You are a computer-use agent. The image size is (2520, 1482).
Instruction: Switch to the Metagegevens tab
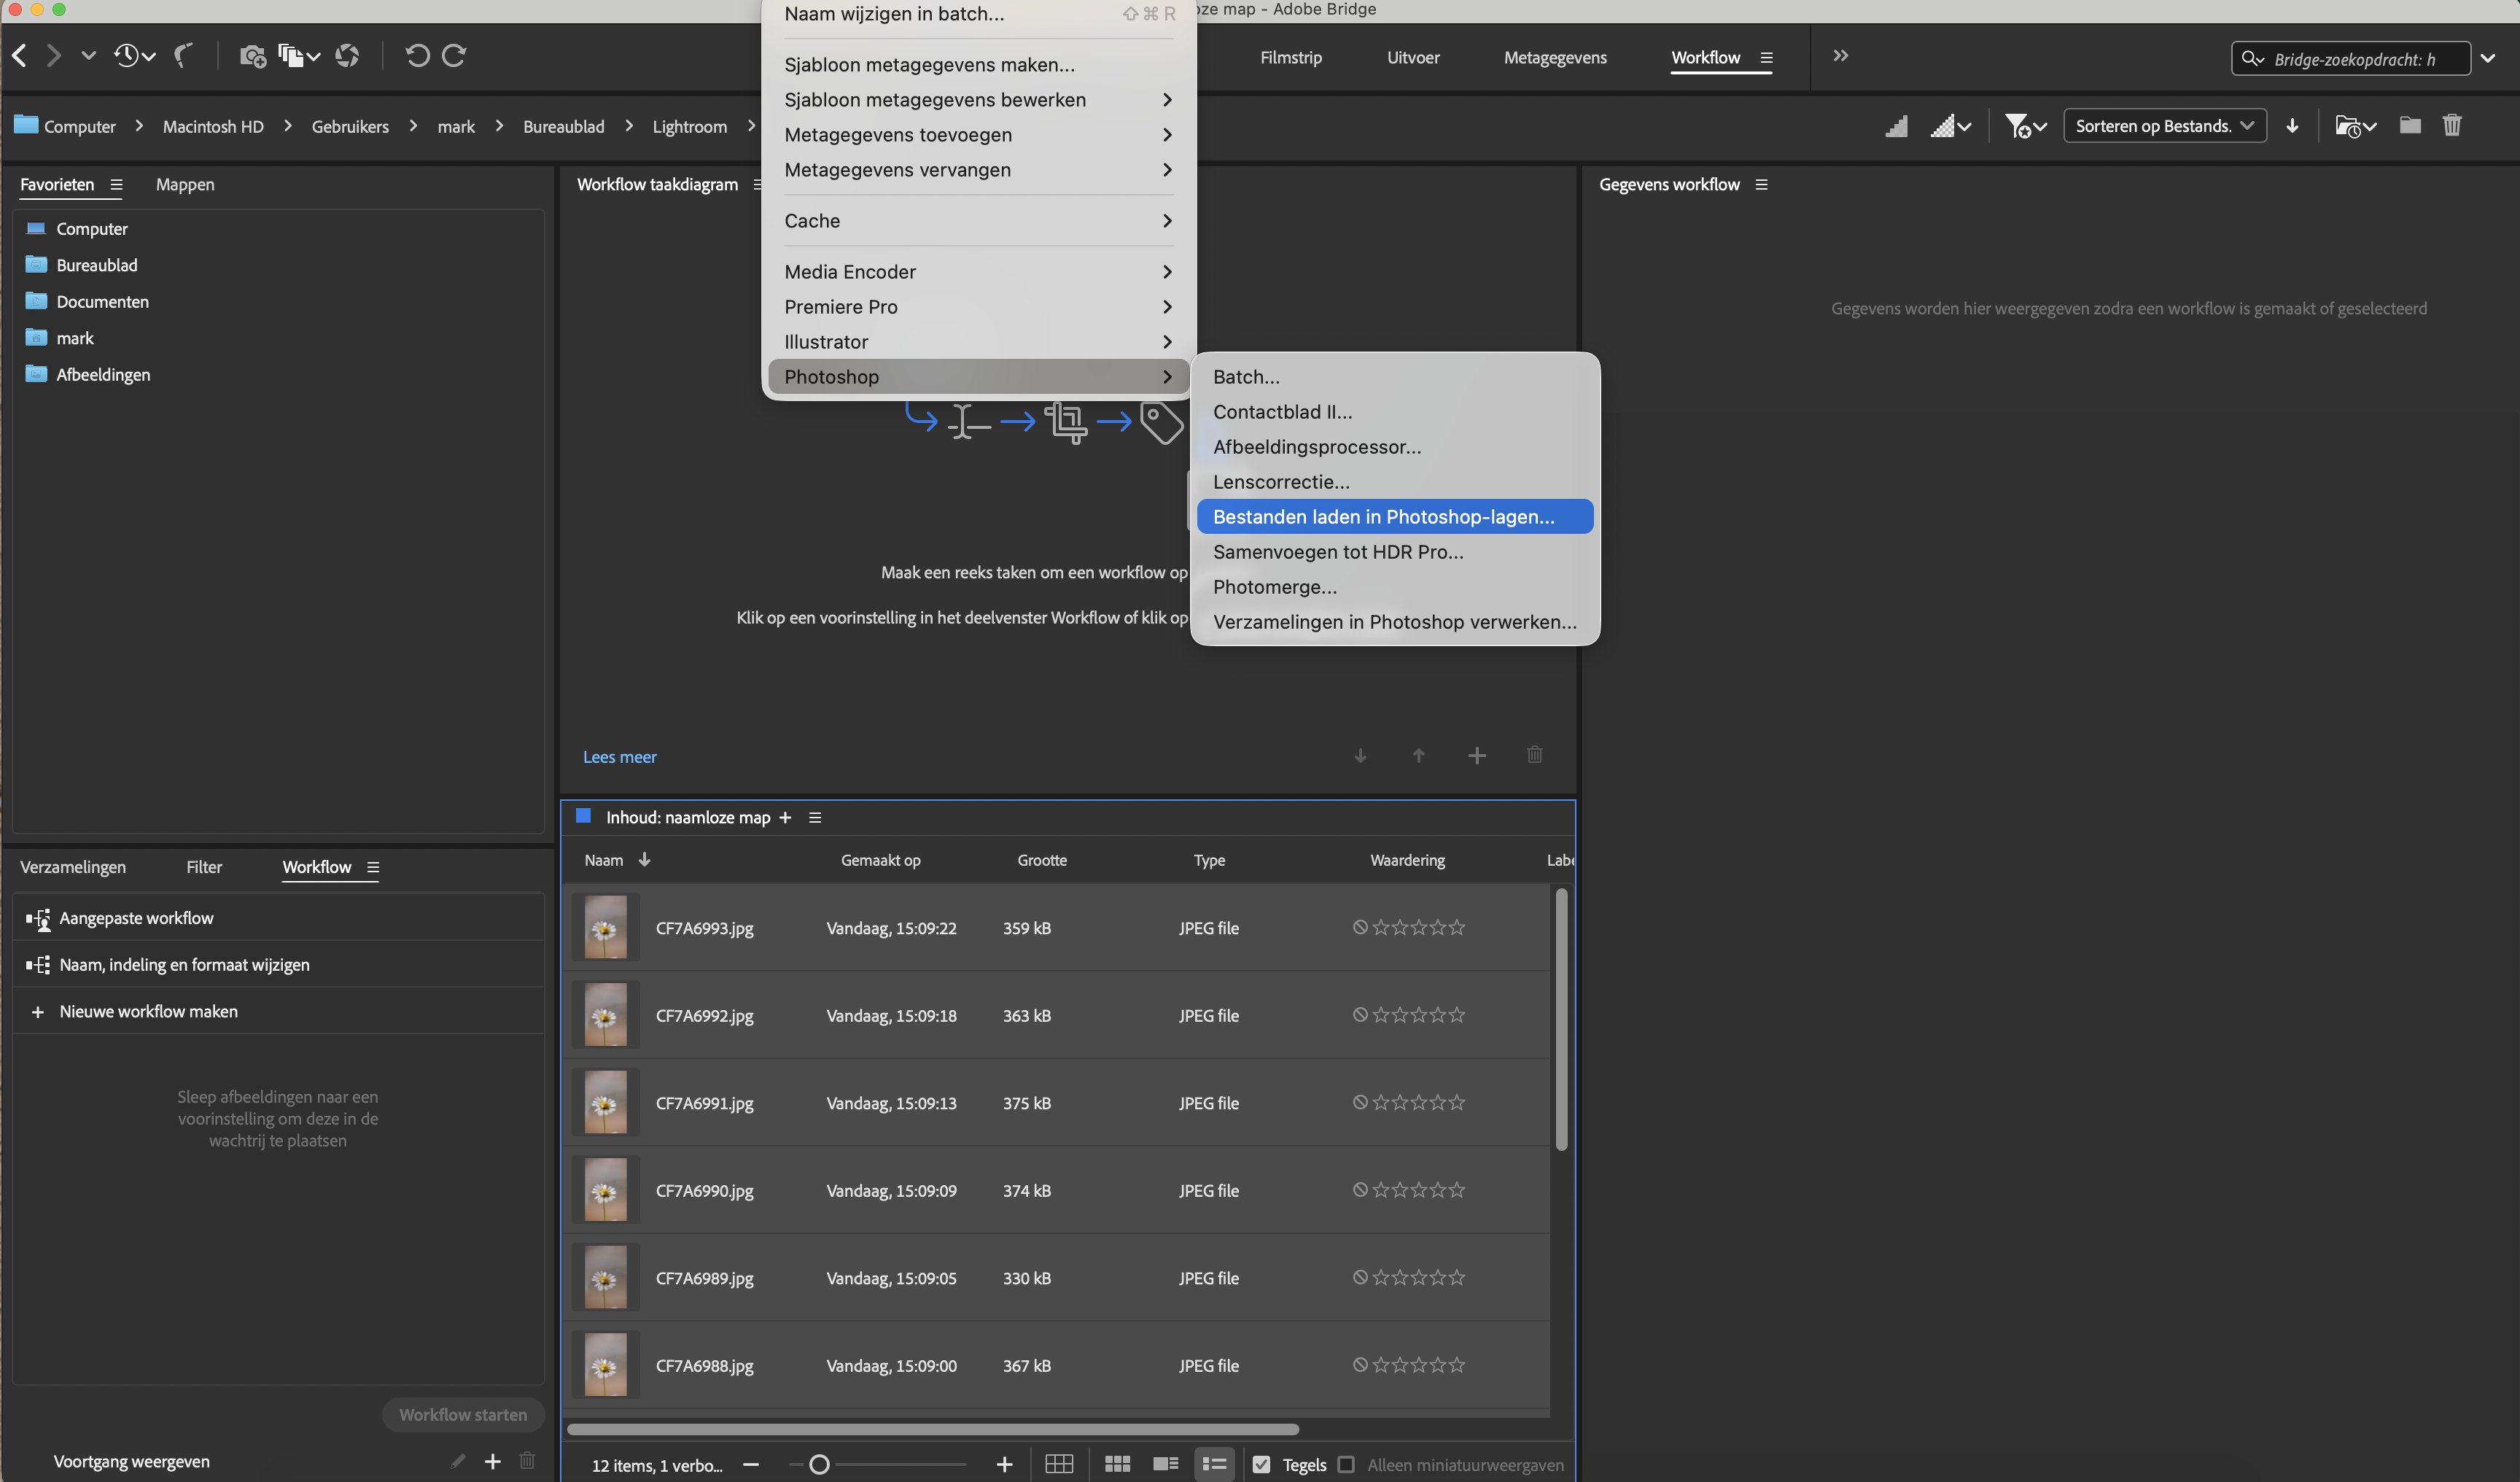coord(1555,57)
